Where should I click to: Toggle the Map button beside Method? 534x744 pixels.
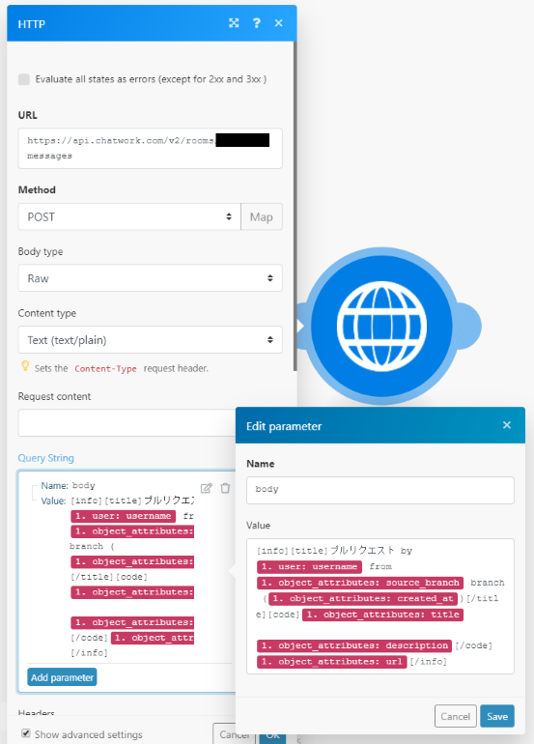click(x=262, y=216)
